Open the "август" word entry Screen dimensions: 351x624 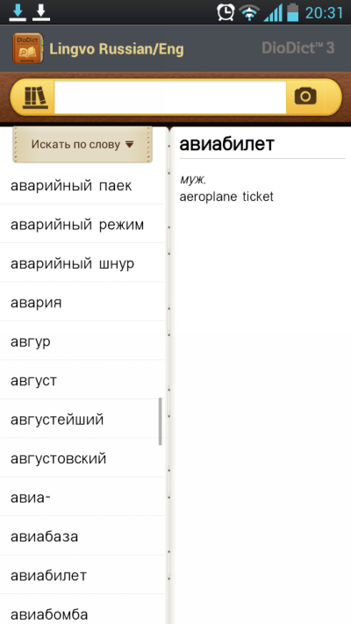click(82, 380)
